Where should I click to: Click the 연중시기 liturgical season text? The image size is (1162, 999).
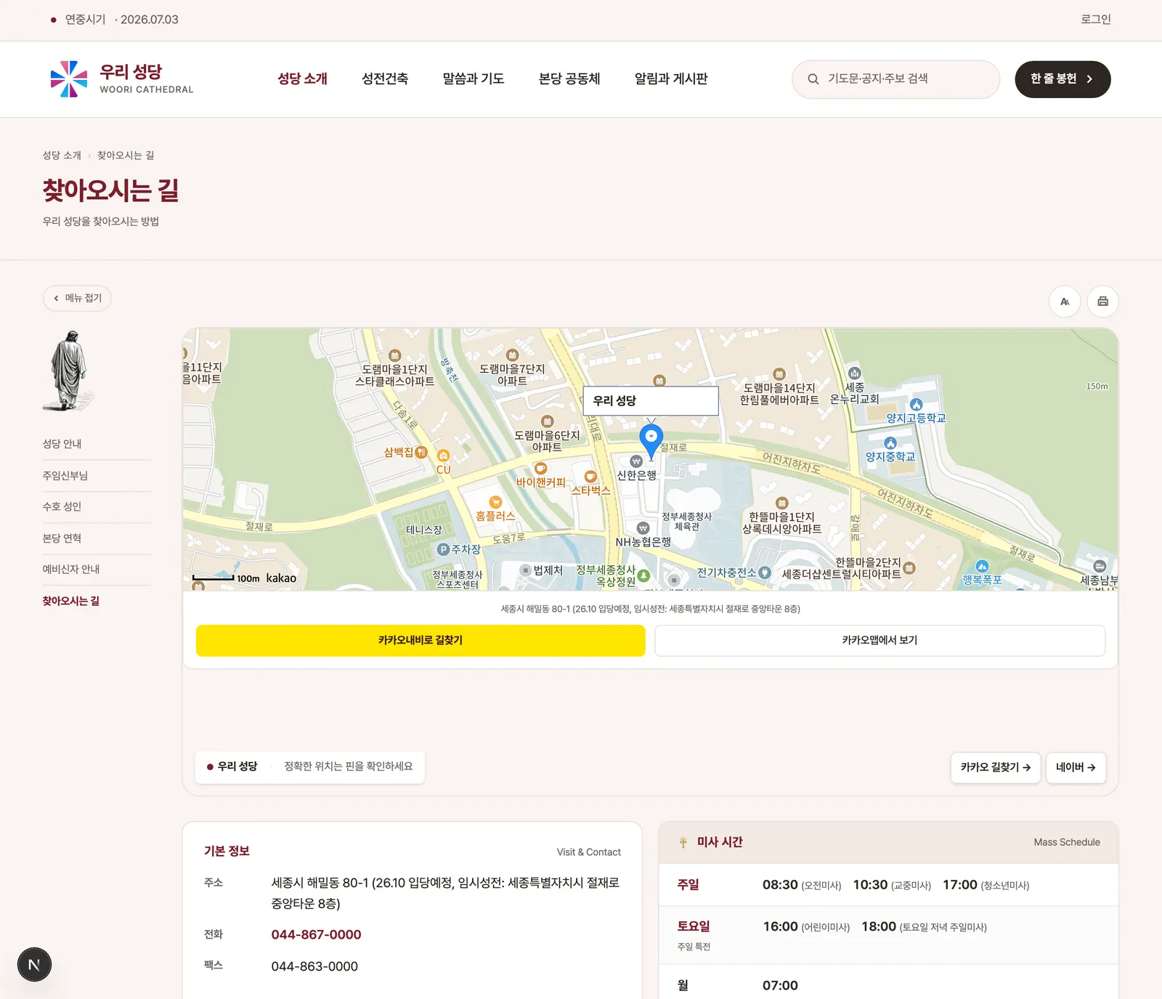coord(85,20)
